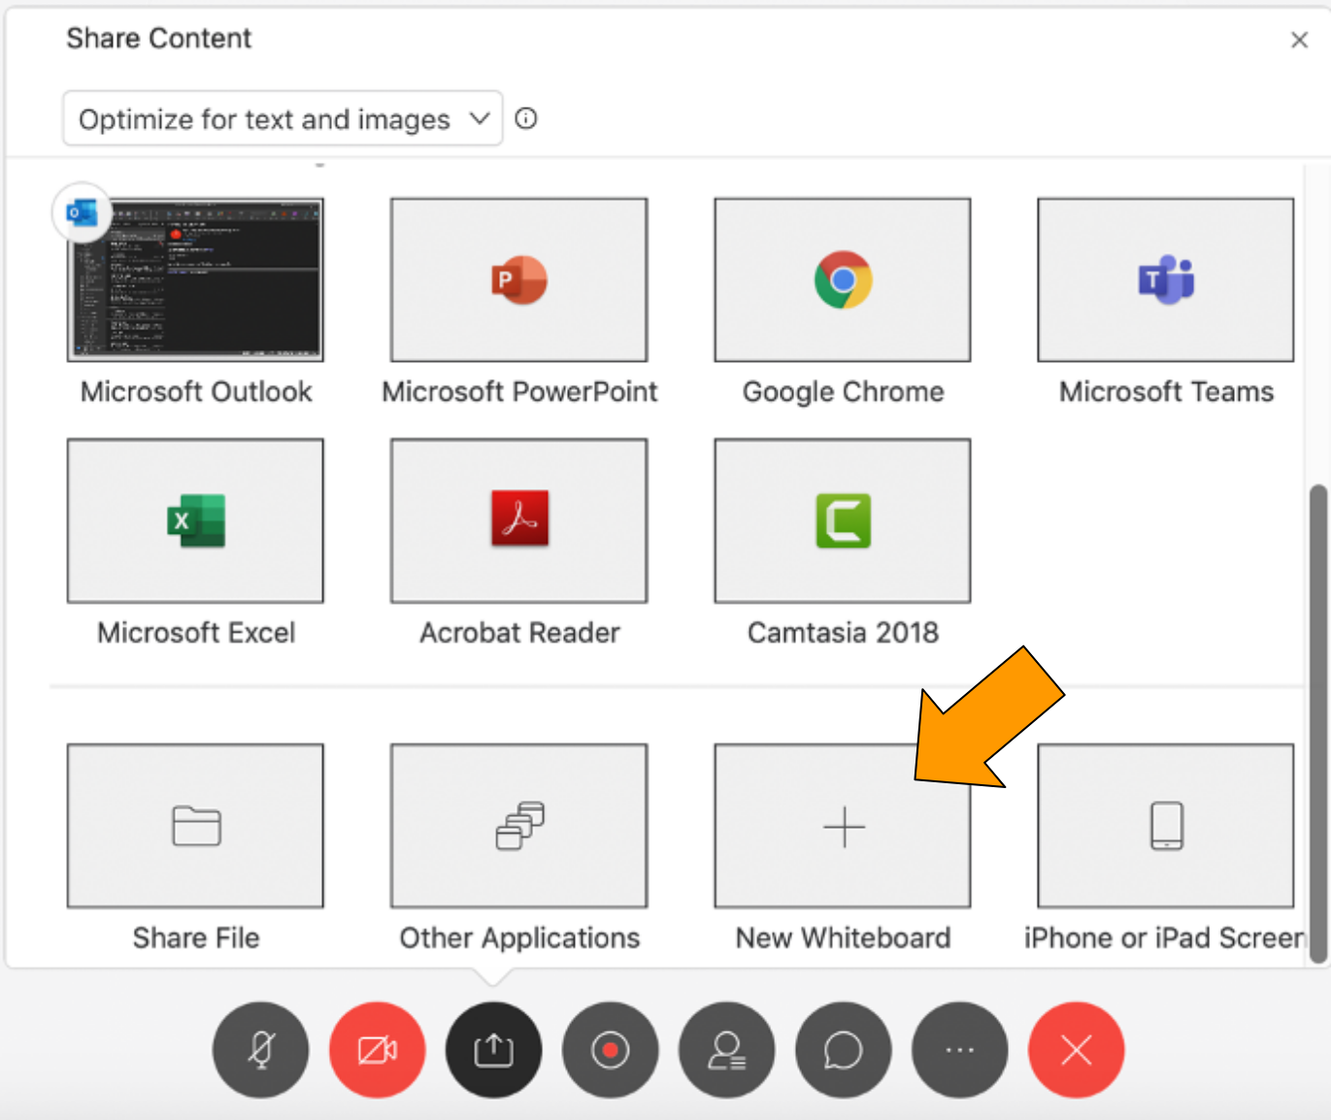The image size is (1332, 1120).
Task: End the meeting with red X button
Action: pyautogui.click(x=1077, y=1050)
